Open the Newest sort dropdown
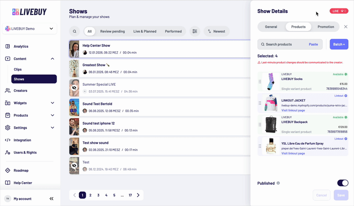354x206 pixels. 216,31
